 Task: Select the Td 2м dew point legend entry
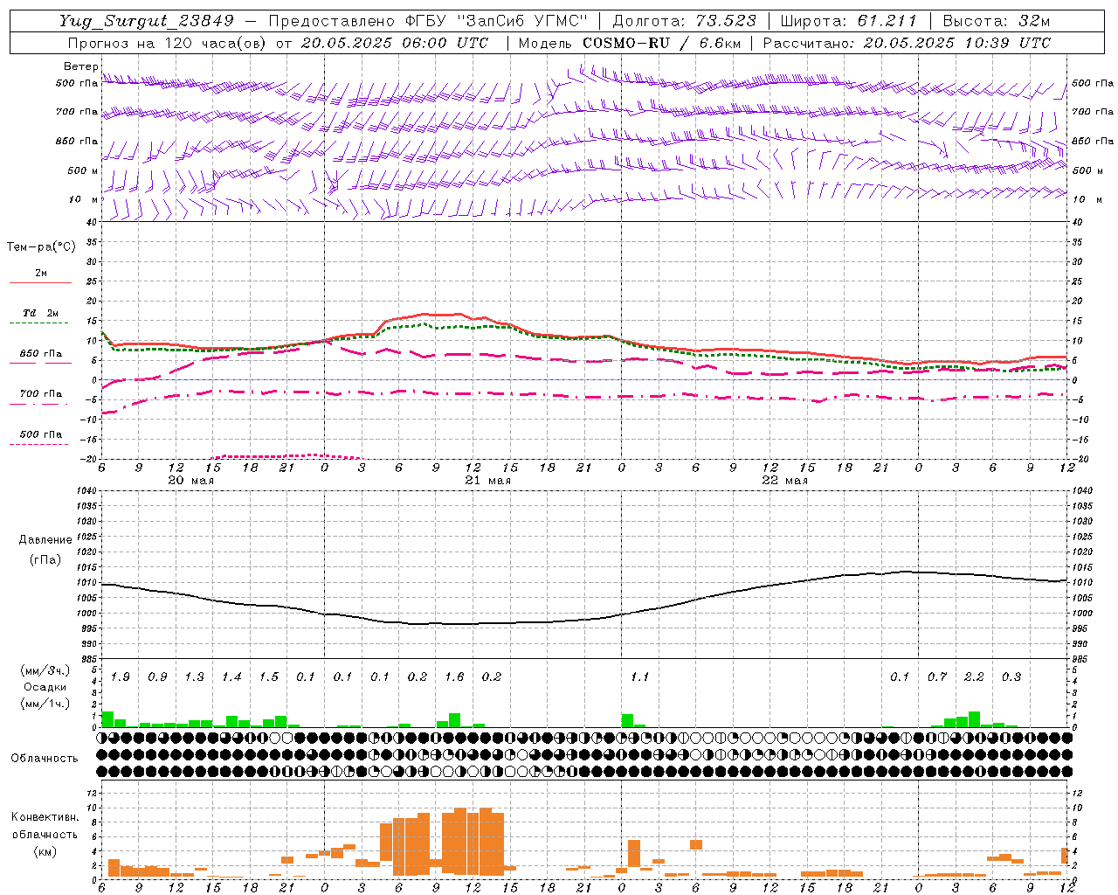click(41, 313)
